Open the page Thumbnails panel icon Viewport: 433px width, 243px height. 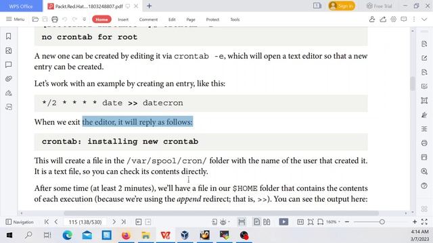[9, 51]
